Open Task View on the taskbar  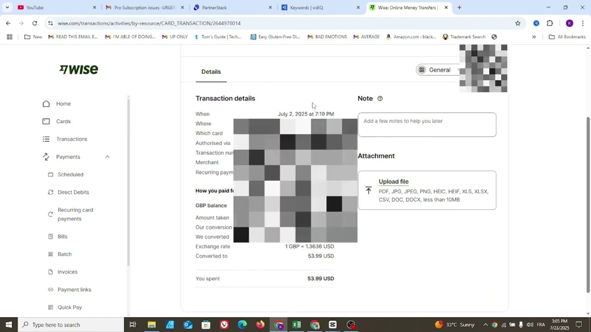point(133,325)
